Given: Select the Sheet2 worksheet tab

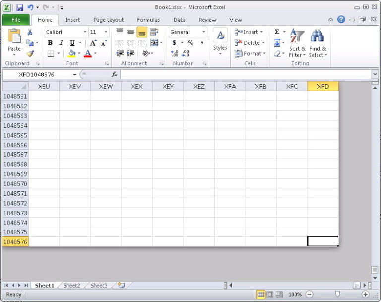Looking at the screenshot, I should click(x=71, y=285).
